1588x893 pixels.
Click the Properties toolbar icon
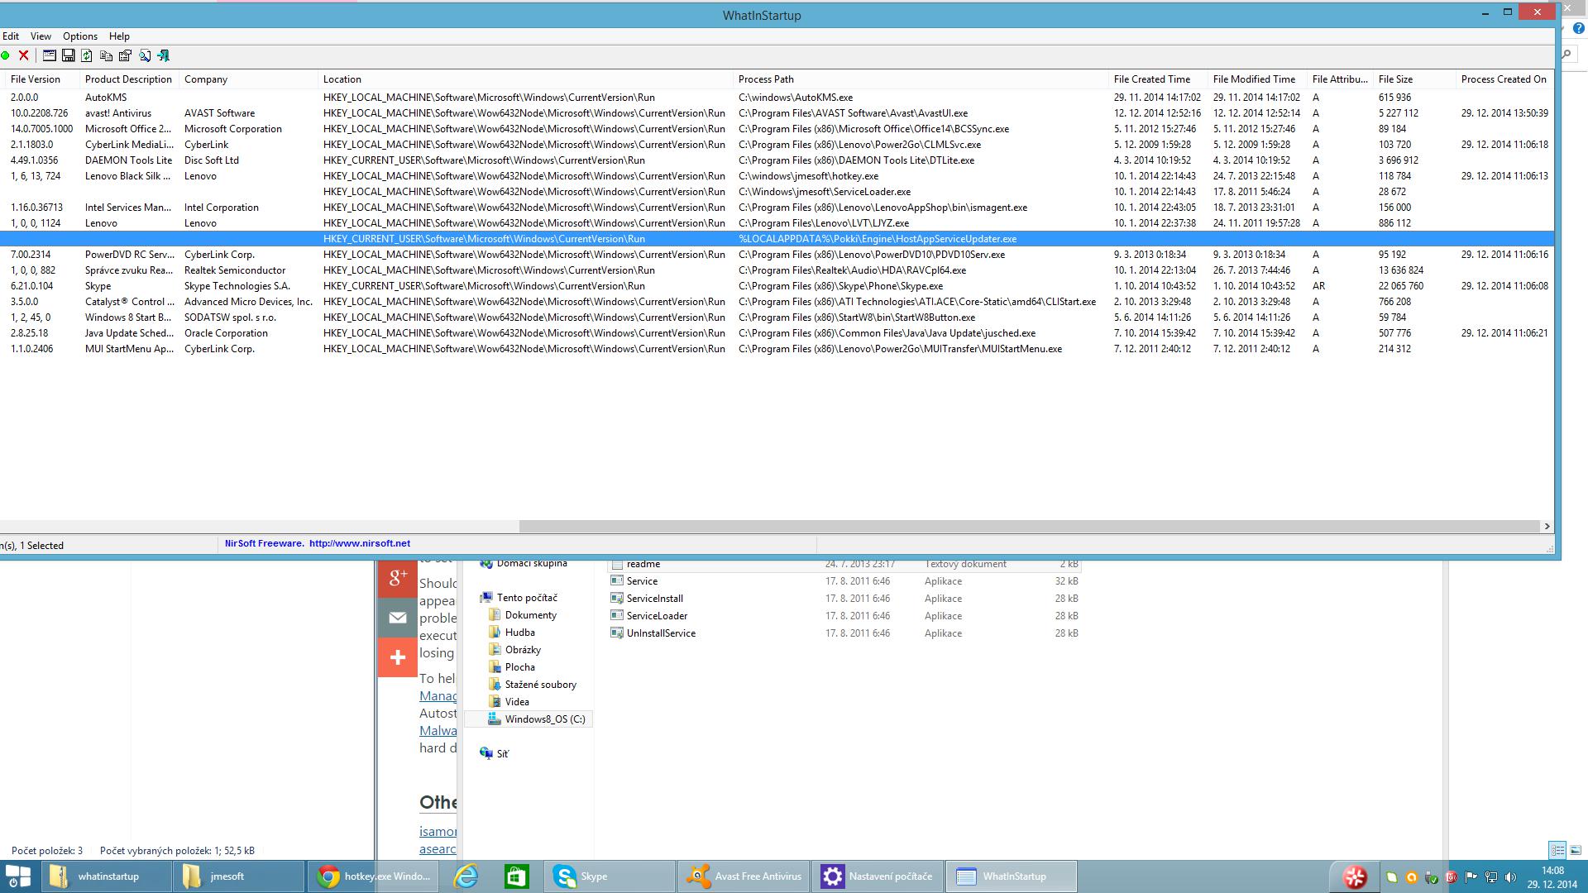125,55
